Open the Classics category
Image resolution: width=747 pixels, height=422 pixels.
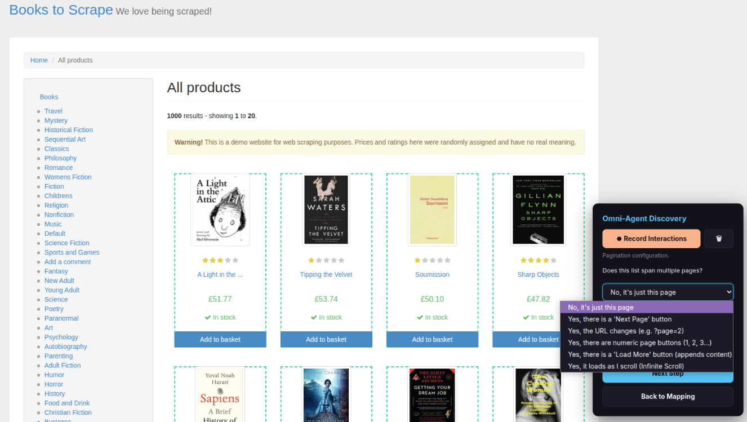click(x=57, y=149)
